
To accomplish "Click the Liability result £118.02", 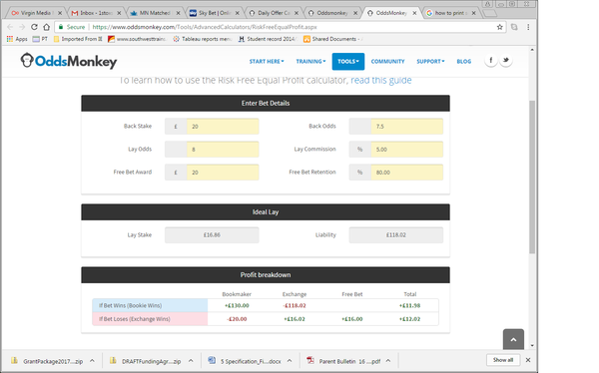I will (395, 235).
